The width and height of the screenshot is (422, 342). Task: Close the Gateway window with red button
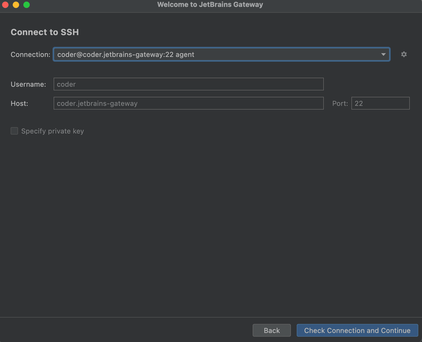click(5, 5)
